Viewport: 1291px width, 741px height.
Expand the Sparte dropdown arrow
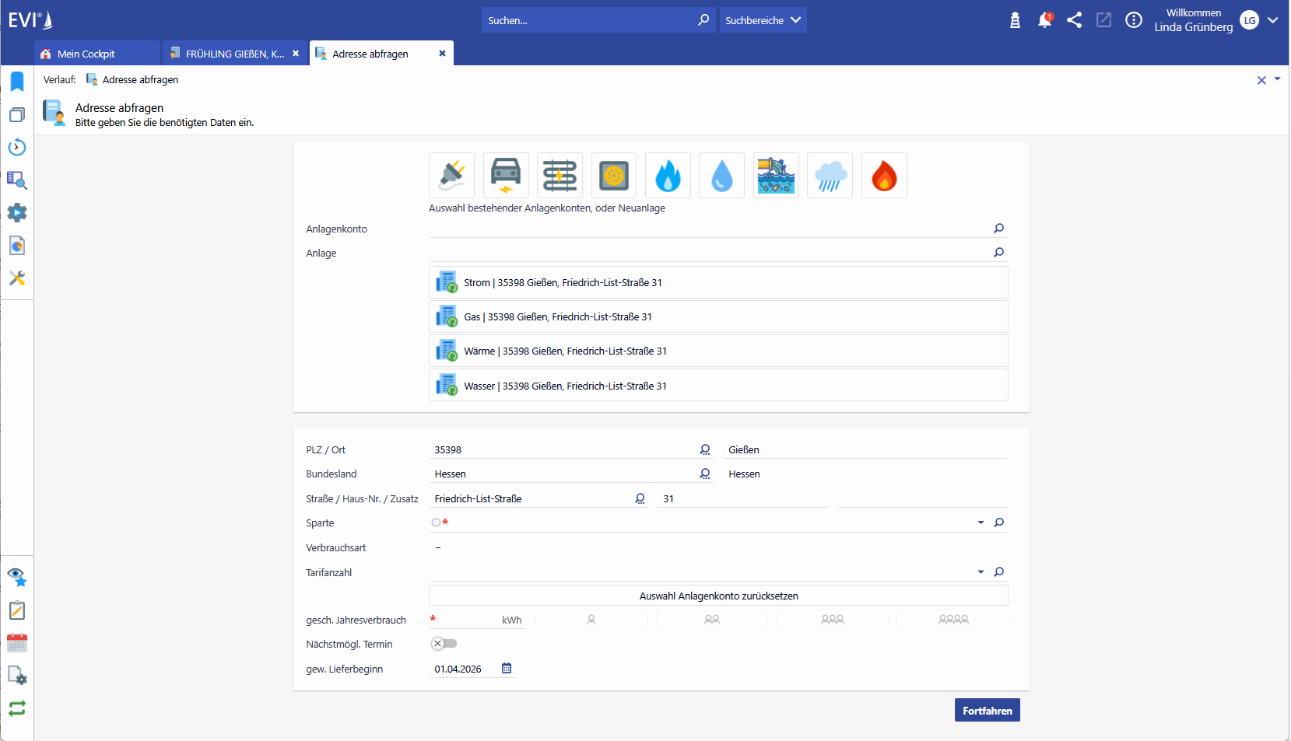click(981, 523)
